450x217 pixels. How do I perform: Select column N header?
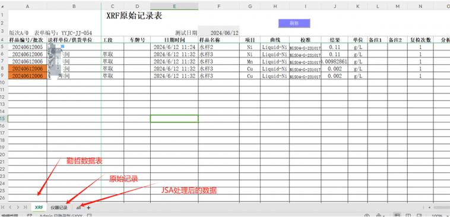tap(420, 6)
